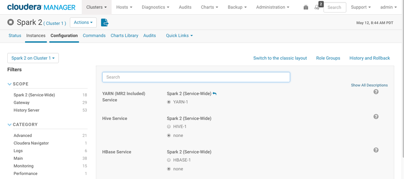
Task: Open the Clusters menu
Action: [x=97, y=7]
